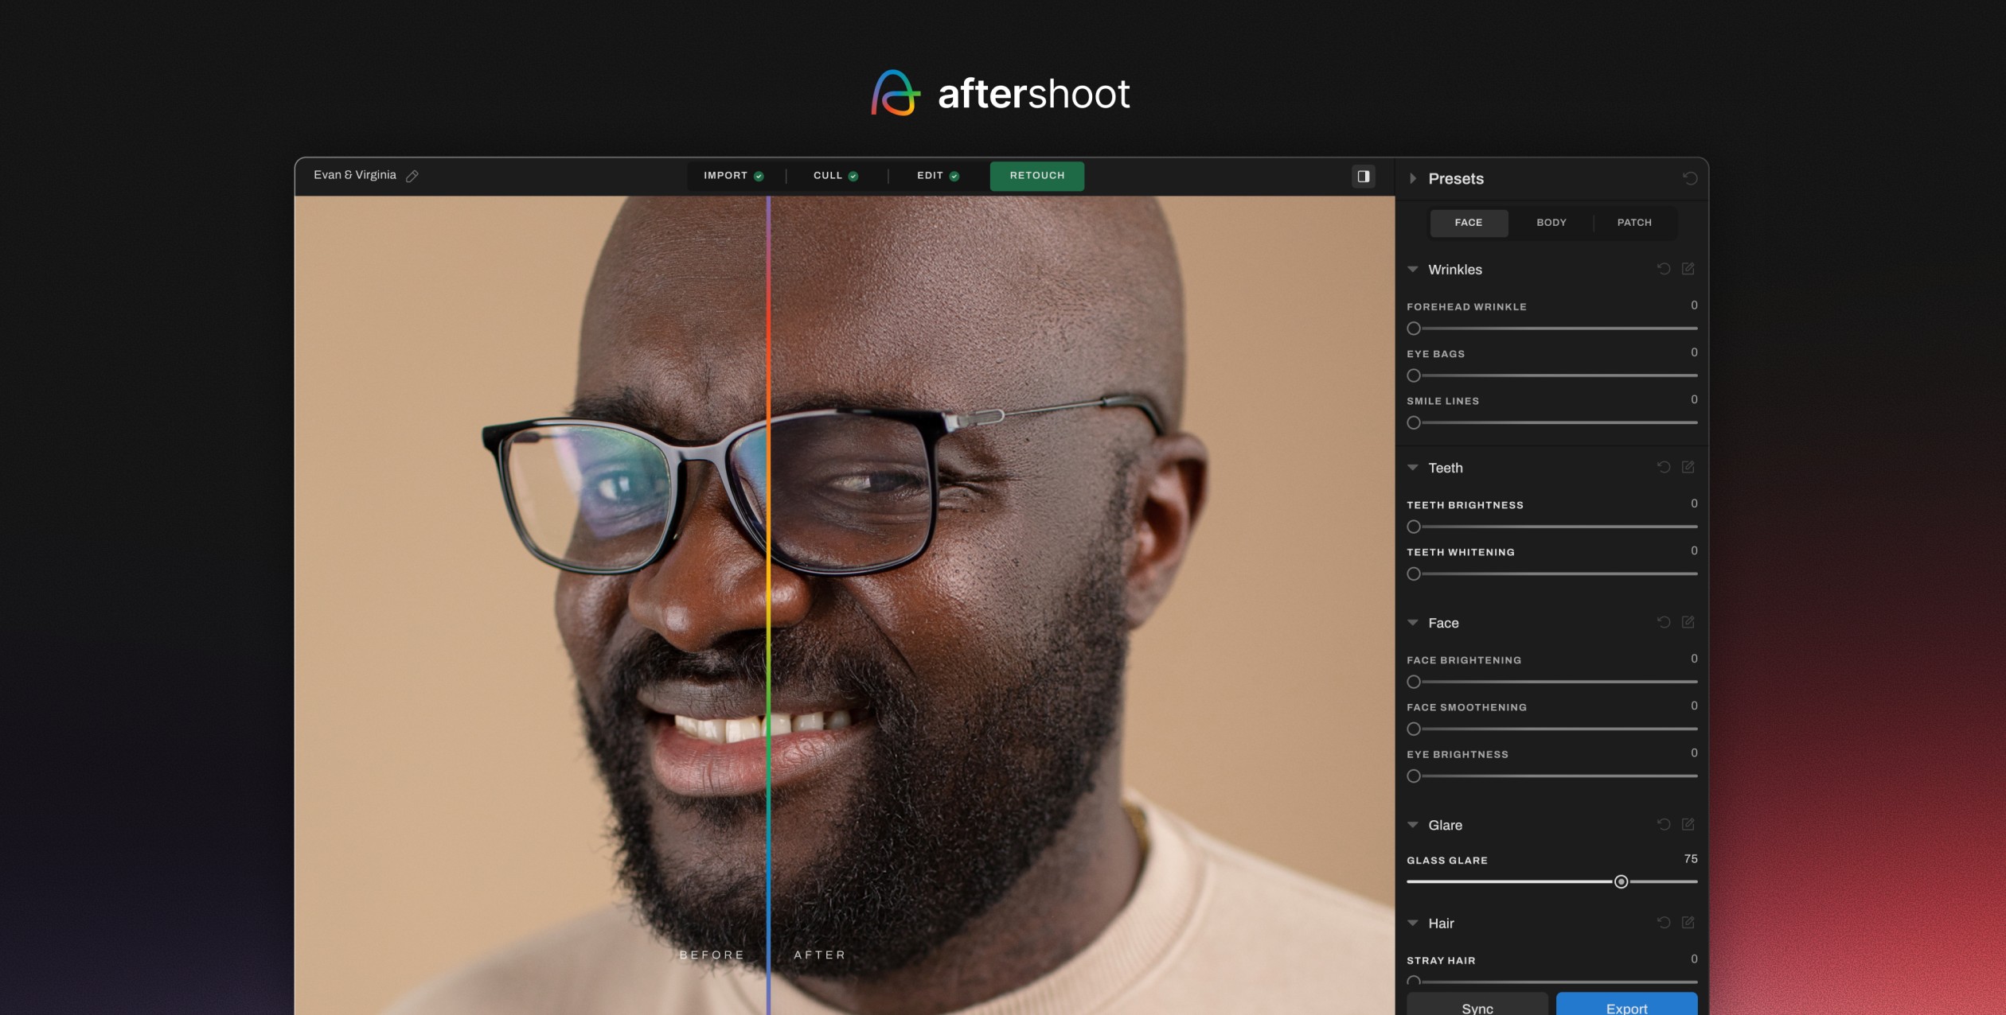Reset the Teeth section settings
This screenshot has width=2006, height=1015.
coord(1663,467)
